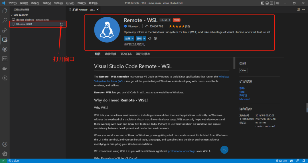Screen dimensions: 308x163
Task: Open the Explorer view in activity bar
Action: [x=5, y=11]
